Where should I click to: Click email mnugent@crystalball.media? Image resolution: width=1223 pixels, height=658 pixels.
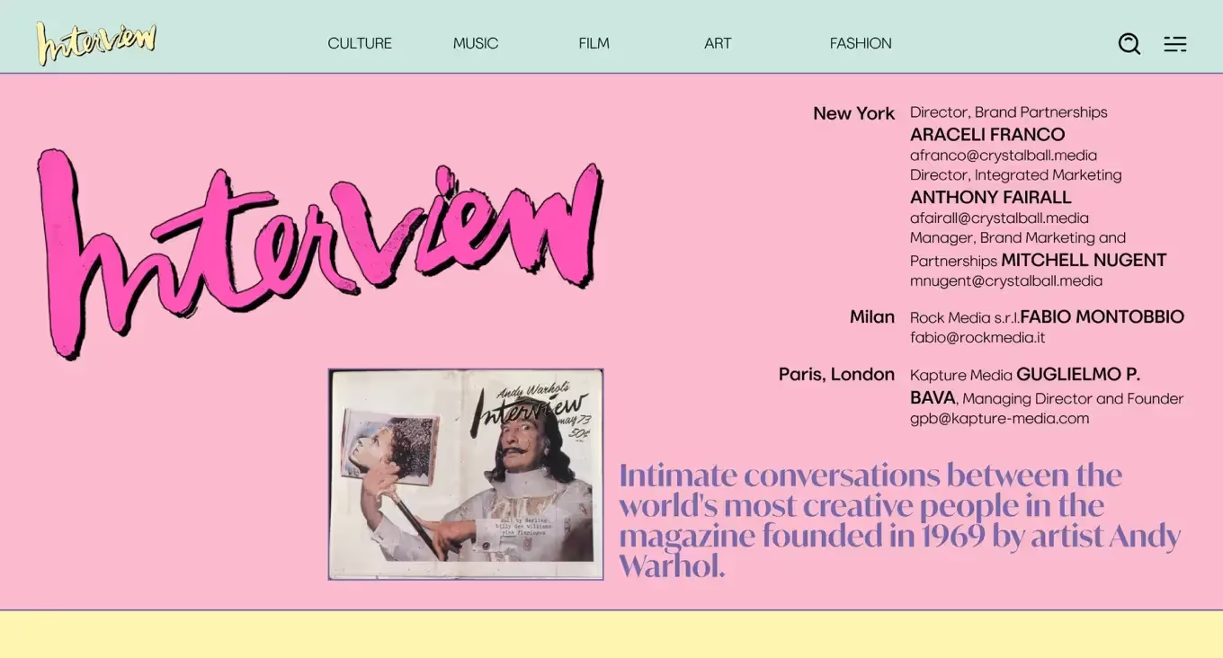click(1005, 280)
